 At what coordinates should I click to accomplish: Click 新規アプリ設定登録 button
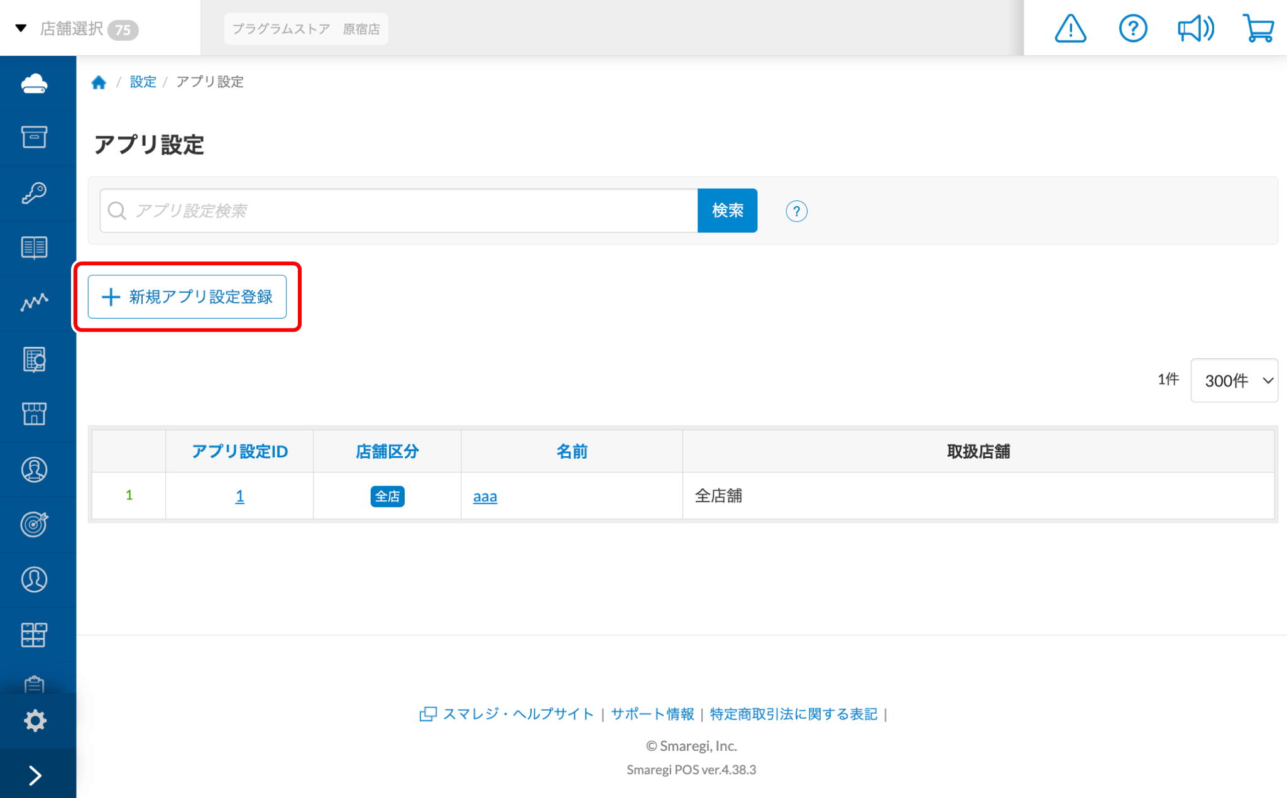tap(187, 297)
